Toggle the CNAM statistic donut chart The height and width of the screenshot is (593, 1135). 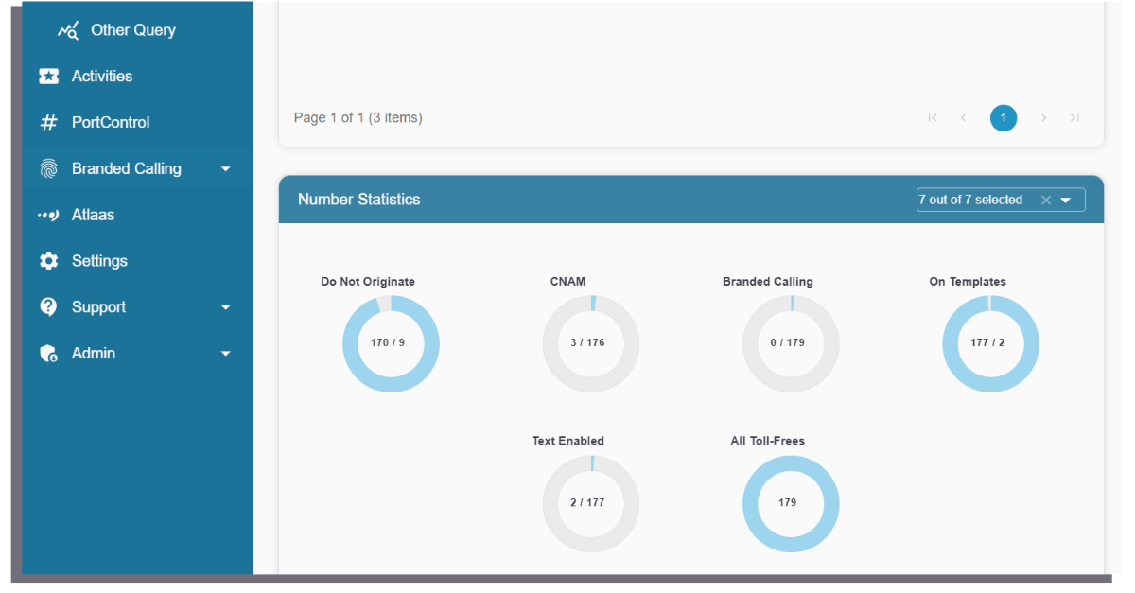pos(590,342)
